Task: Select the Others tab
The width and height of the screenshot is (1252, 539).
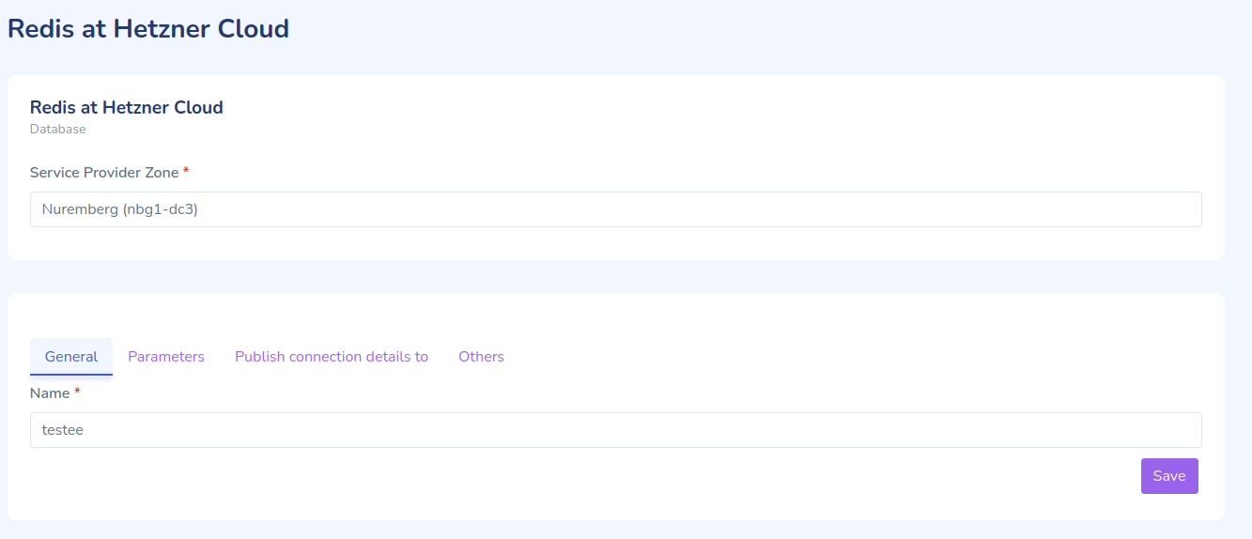Action: (481, 357)
